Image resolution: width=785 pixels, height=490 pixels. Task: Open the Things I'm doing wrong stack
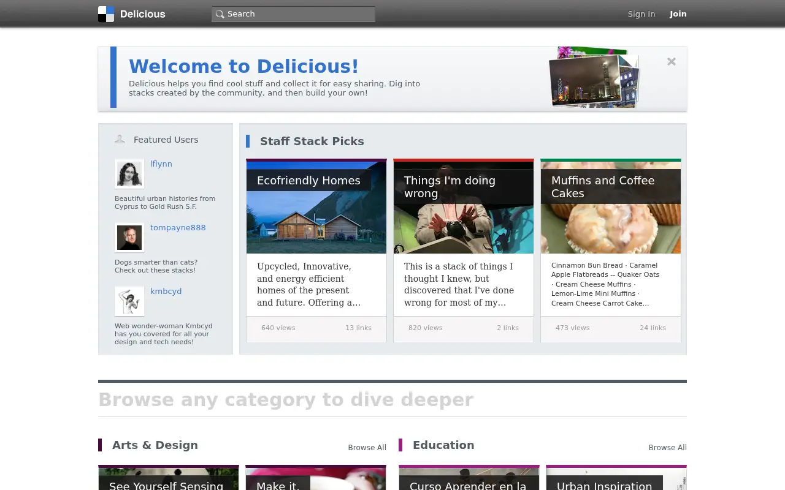coord(450,187)
